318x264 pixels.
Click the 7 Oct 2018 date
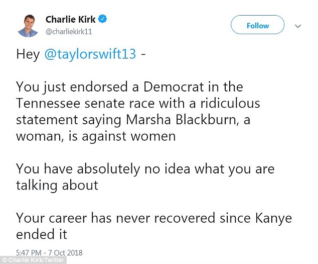tap(66, 252)
